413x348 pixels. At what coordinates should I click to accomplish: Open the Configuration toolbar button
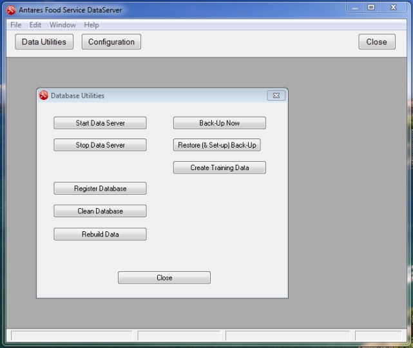(111, 42)
